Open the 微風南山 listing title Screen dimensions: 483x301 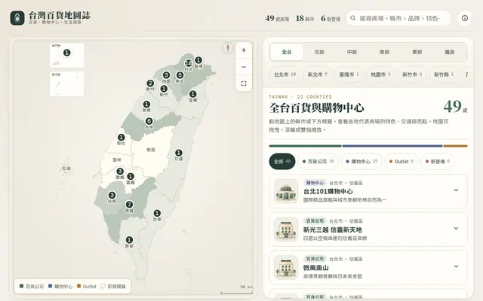(x=315, y=268)
